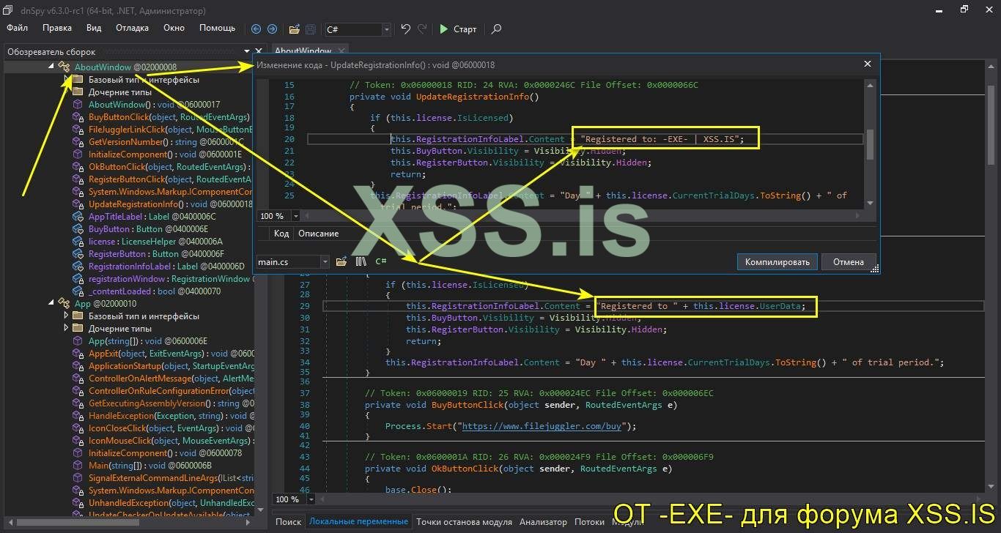
Task: Click the class icon beside App @02000010
Action: pos(64,303)
